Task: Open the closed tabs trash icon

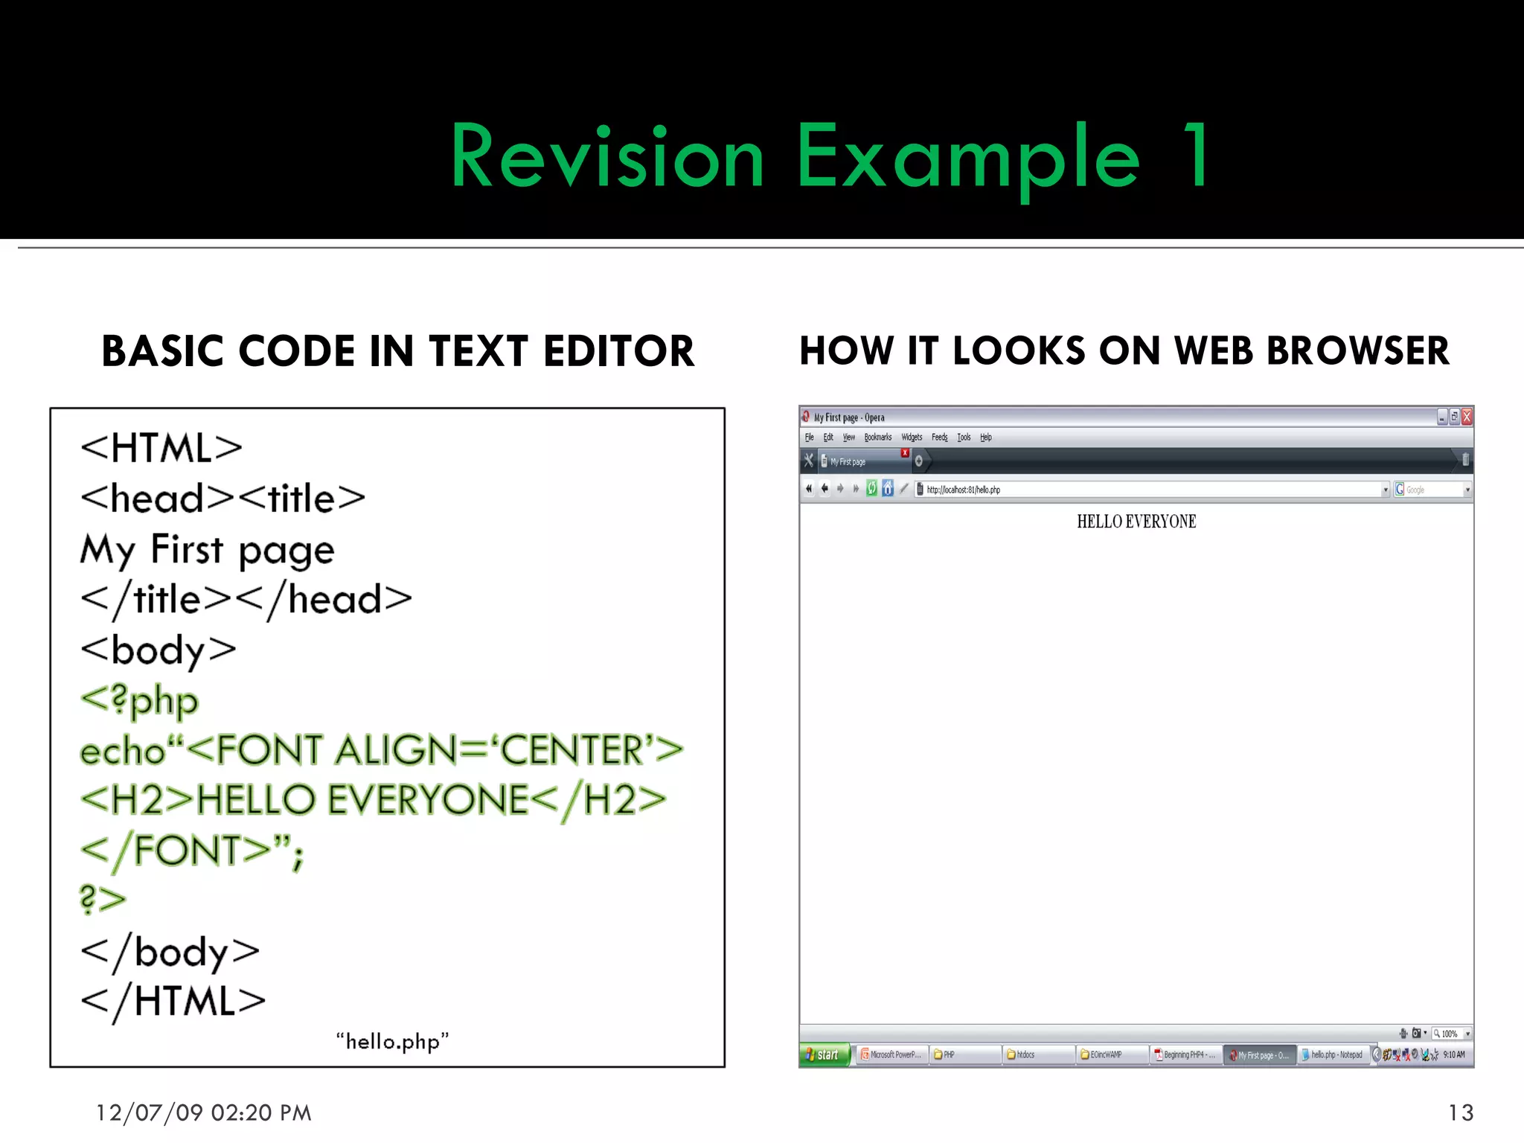Action: click(x=1465, y=460)
